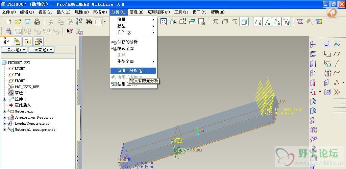Toggle datum axes visibility
This screenshot has height=169, width=346.
(x=267, y=22)
